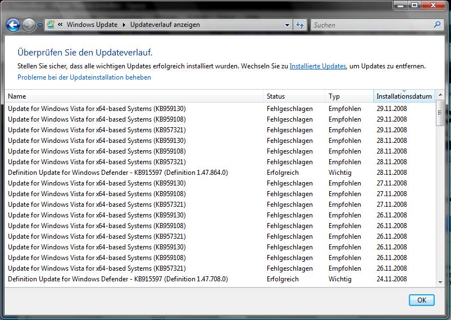This screenshot has height=320, width=451.
Task: Click the magnifier search icon
Action: (x=437, y=25)
